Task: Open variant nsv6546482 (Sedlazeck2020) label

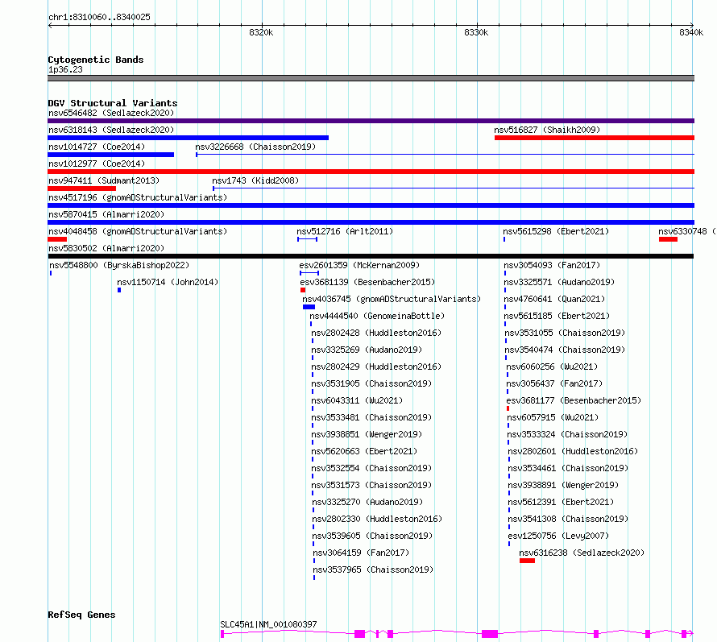Action: coord(111,113)
